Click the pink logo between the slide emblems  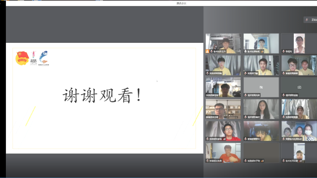(34, 56)
